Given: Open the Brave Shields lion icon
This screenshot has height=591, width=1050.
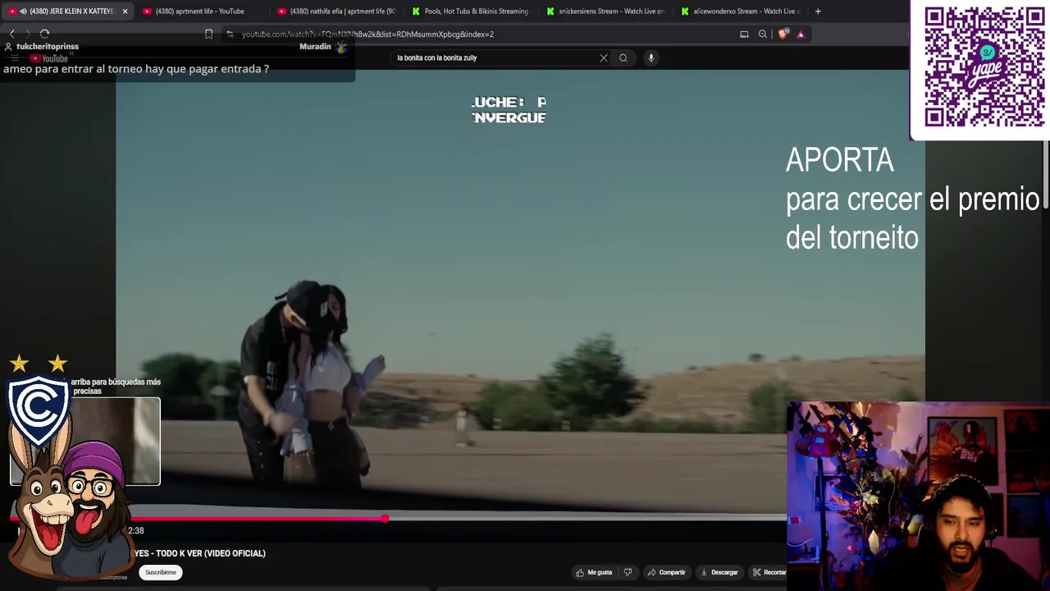Looking at the screenshot, I should (783, 34).
